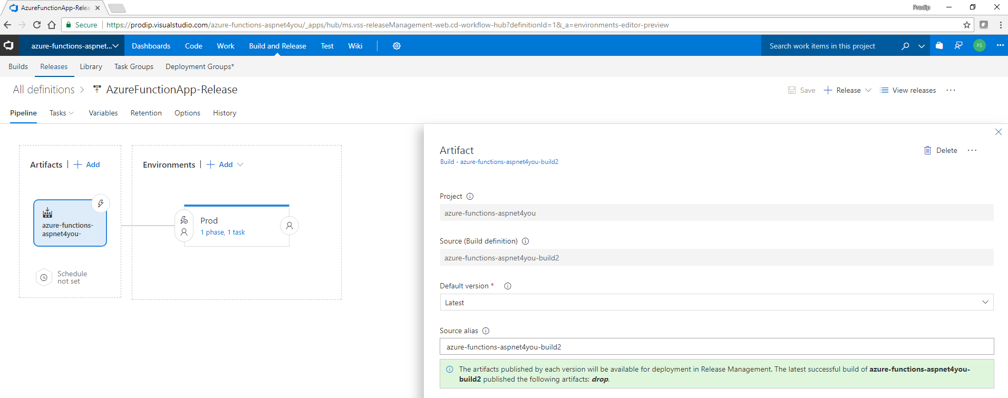Click the Visual Studio logo icon

point(8,46)
